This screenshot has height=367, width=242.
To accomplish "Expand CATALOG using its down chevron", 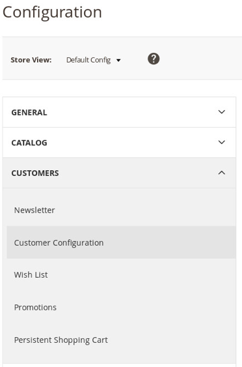I will (x=221, y=142).
